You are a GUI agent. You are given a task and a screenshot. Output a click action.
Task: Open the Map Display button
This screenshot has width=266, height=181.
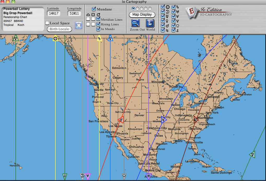pos(142,15)
